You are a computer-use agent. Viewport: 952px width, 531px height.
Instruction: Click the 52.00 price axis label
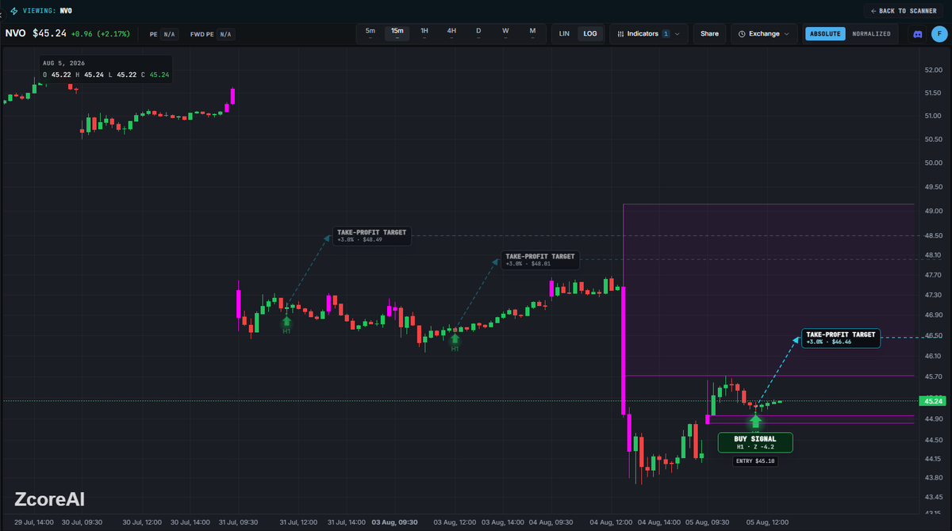933,71
